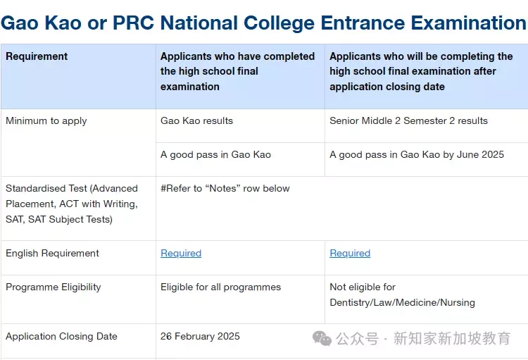This screenshot has height=360, width=528.
Task: Select 'Eligible for all programmes' cell
Action: (220, 287)
